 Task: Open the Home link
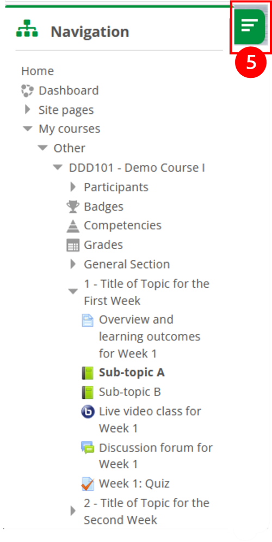point(38,71)
